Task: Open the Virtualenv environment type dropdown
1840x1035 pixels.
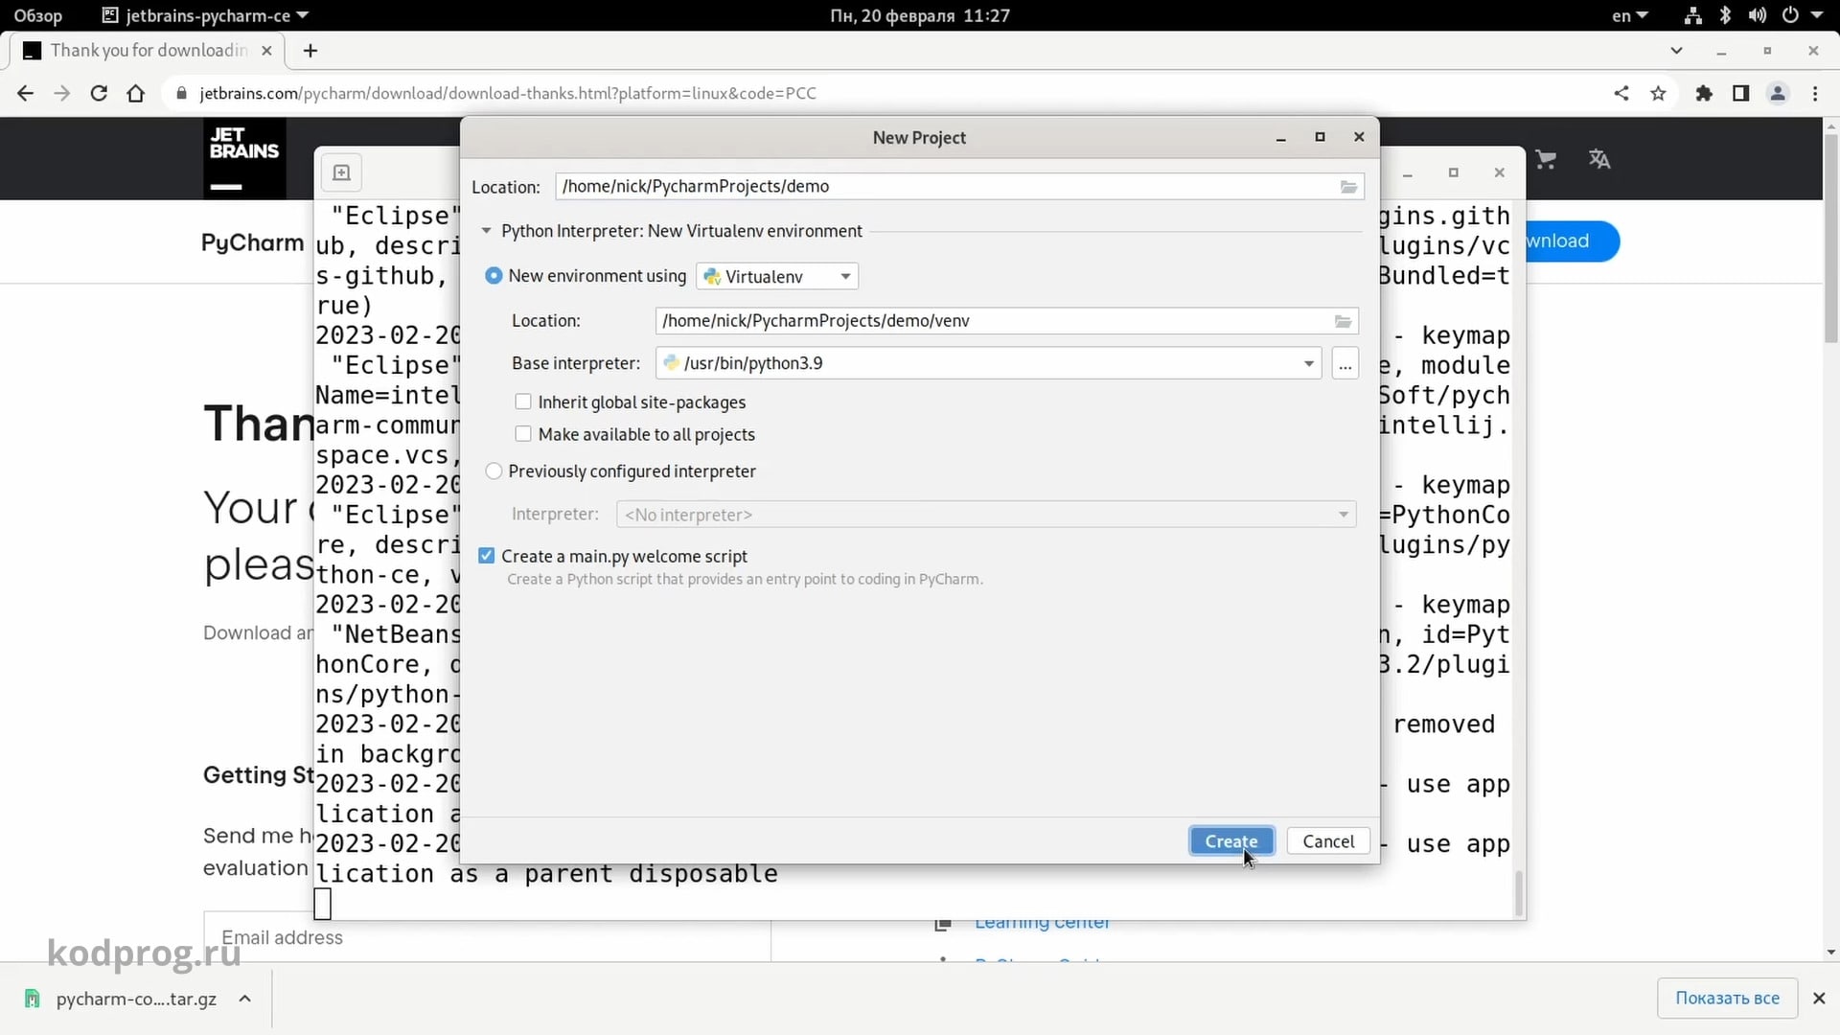Action: point(777,277)
